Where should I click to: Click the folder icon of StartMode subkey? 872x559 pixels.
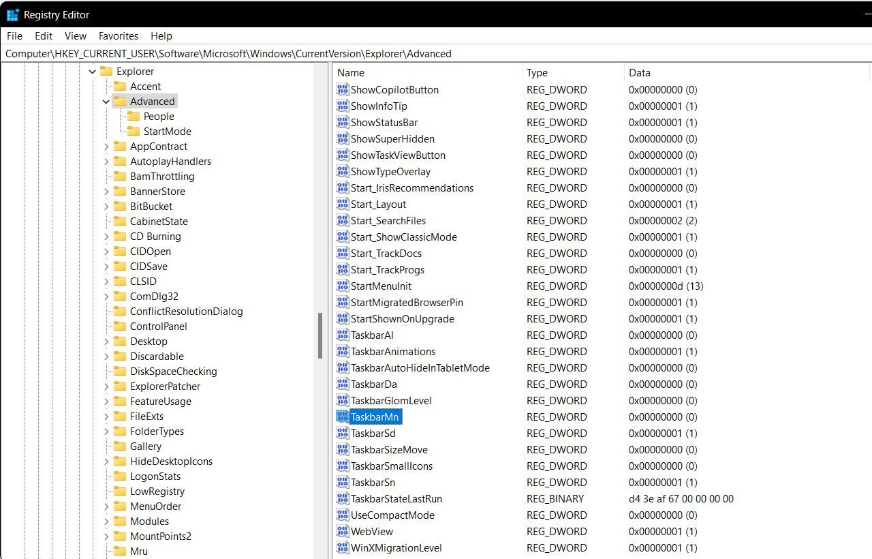coord(134,131)
